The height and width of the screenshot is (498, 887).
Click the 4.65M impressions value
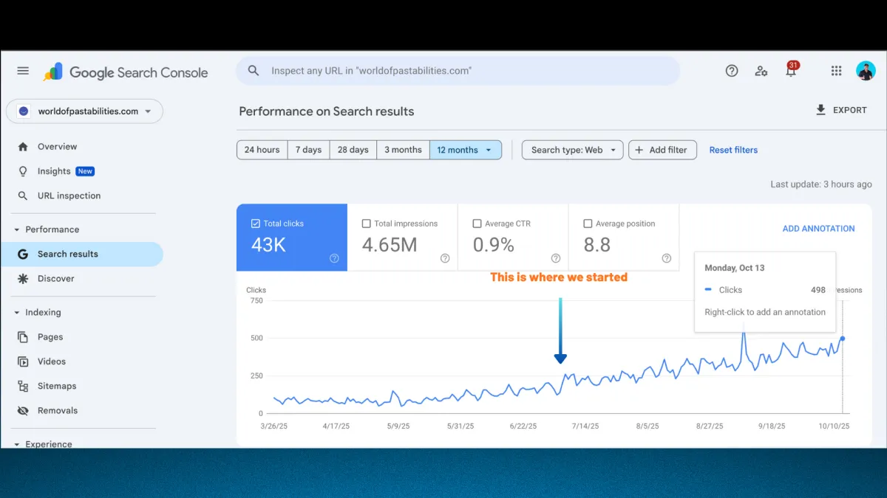(390, 245)
